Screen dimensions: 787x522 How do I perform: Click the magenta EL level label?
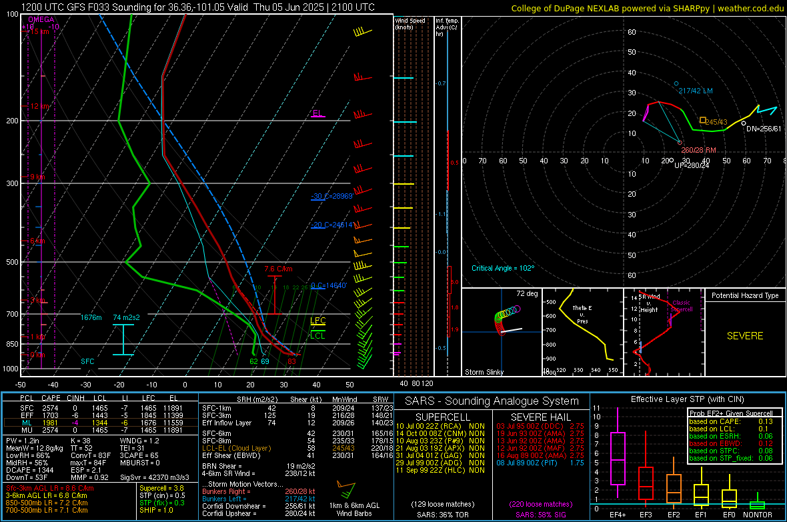coord(317,113)
